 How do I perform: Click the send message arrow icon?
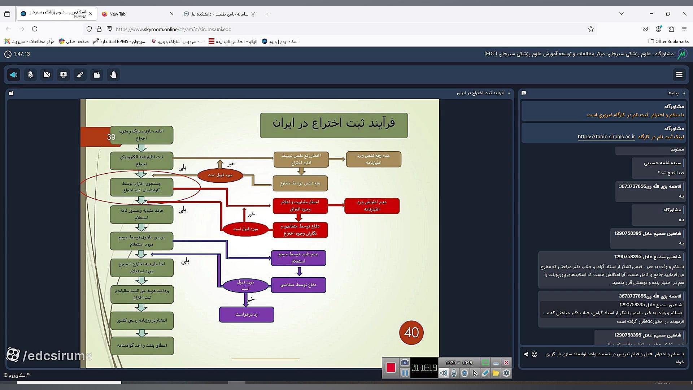[526, 354]
